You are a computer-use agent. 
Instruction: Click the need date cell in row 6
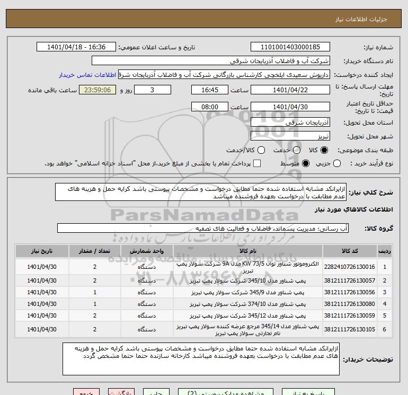coord(42,329)
